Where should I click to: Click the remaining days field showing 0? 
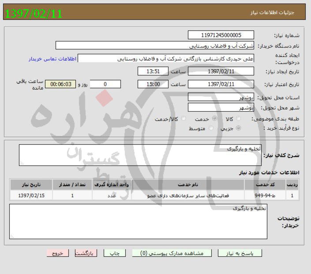105,84
